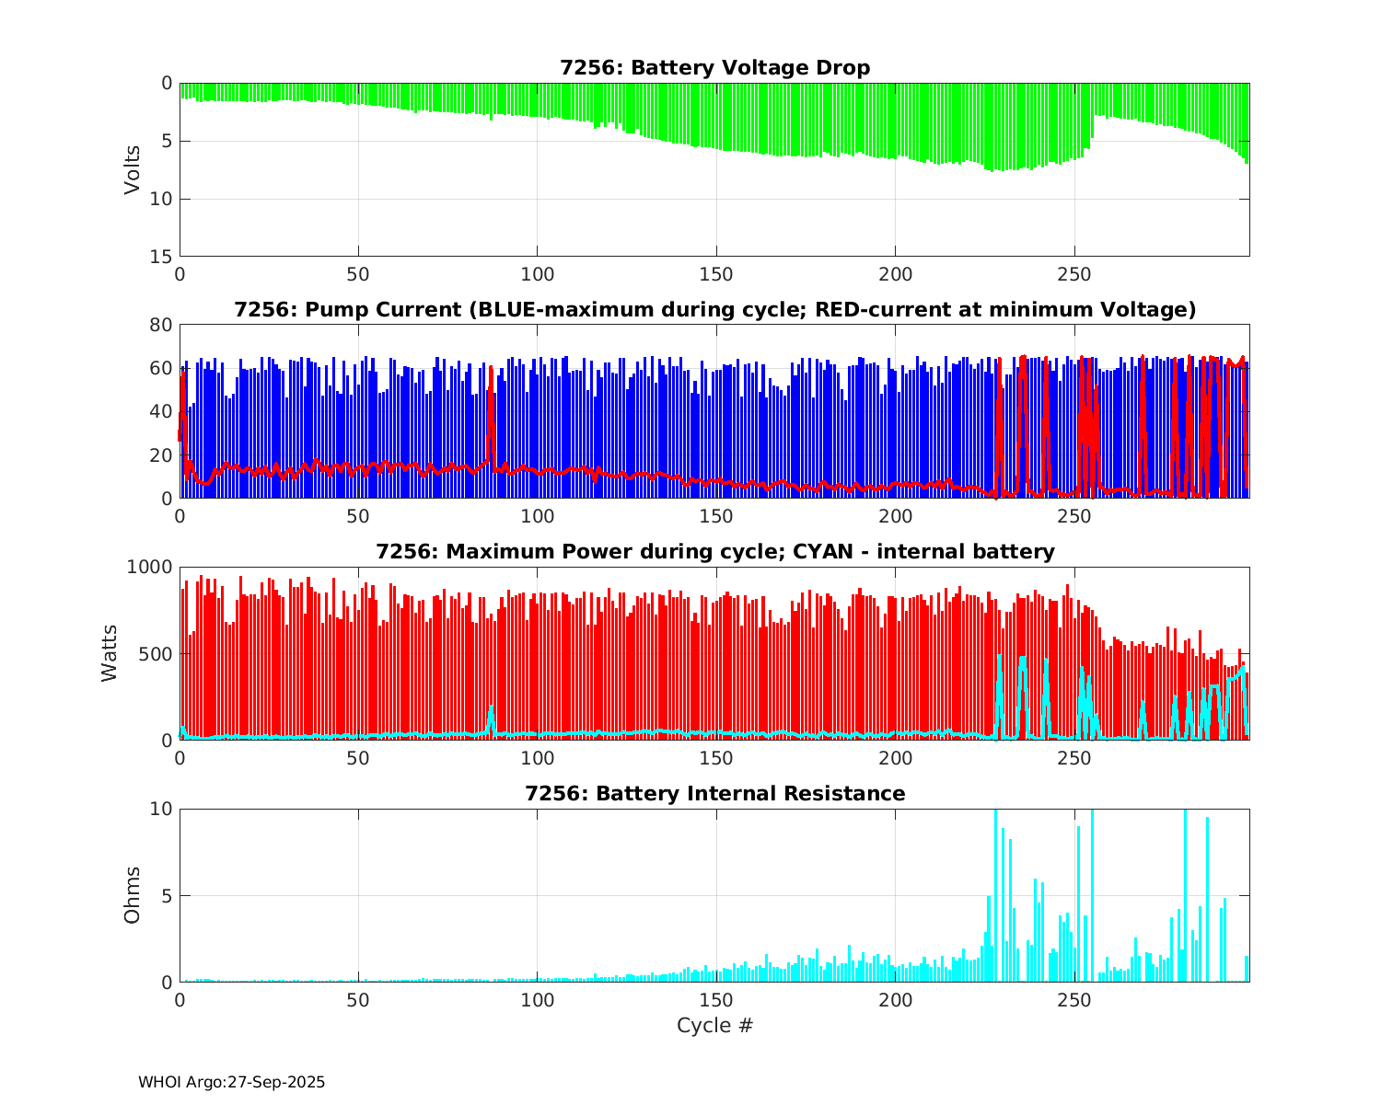Click the Battery Voltage Drop chart title
Image resolution: width=1381 pixels, height=1104 pixels.
coord(714,68)
